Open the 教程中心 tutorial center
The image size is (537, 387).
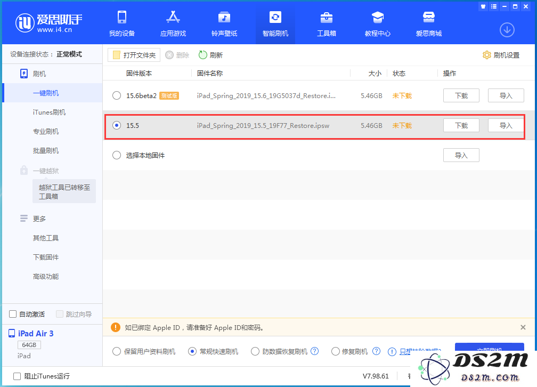coord(377,23)
